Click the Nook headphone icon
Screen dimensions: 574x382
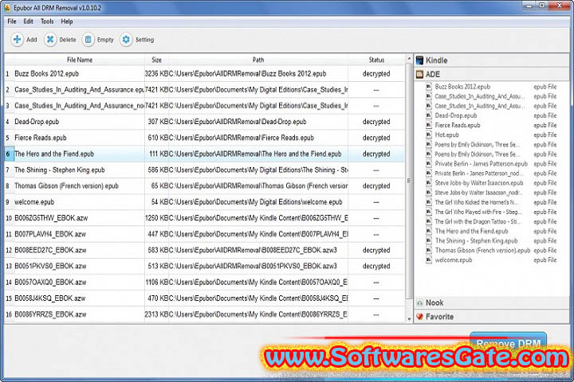click(x=419, y=302)
